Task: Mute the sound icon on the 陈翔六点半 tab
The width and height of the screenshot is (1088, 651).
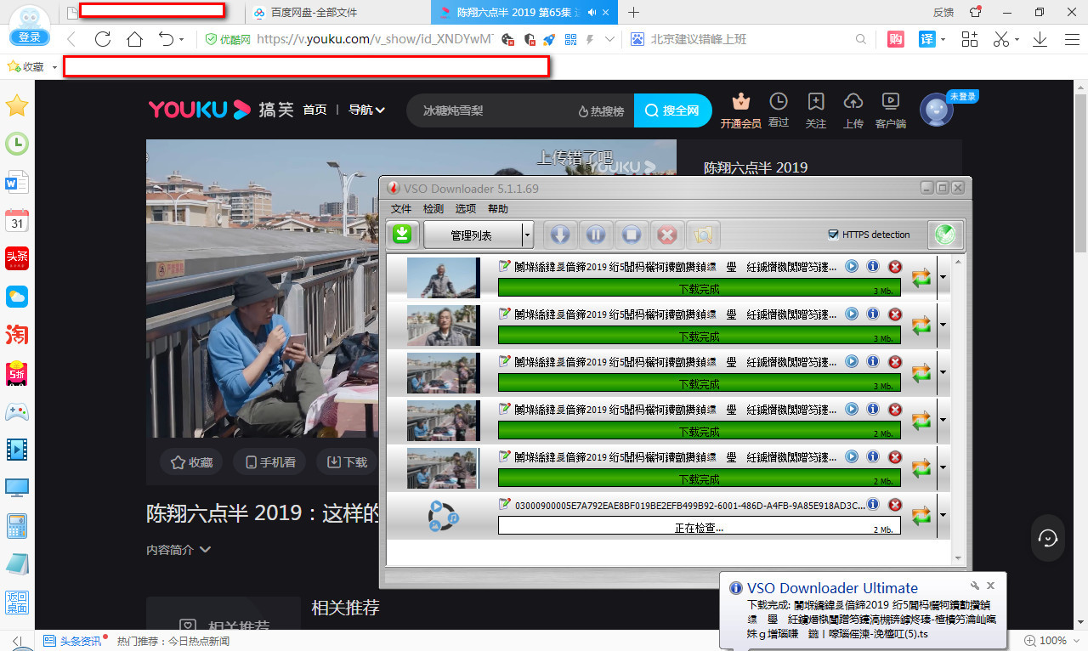Action: (x=592, y=13)
